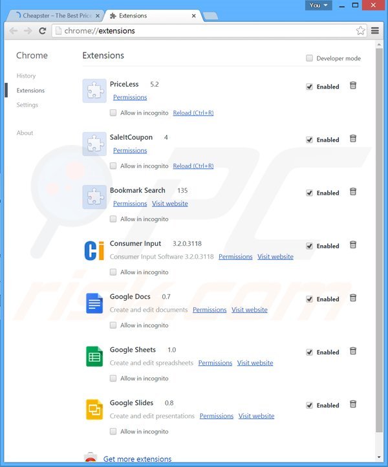388x467 pixels.
Task: Click the Google Sheets green icon
Action: tap(94, 356)
